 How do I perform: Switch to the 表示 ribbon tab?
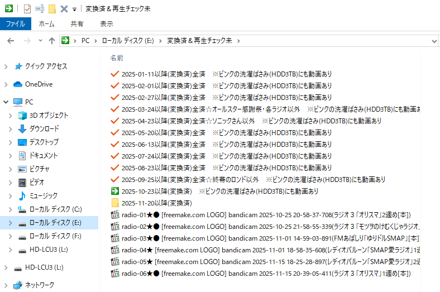click(106, 24)
